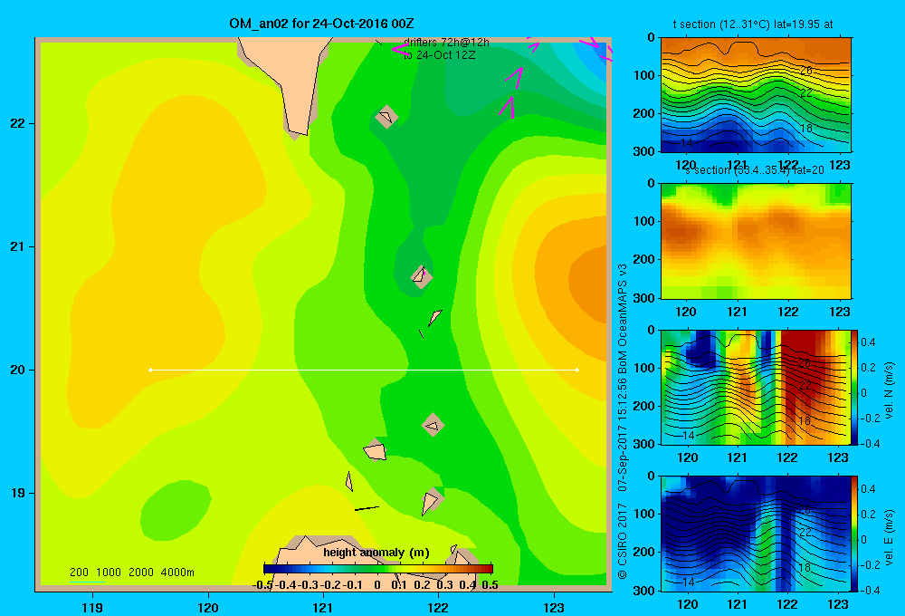Click the 'to 24-Oct 12Z' annotation

pyautogui.click(x=439, y=55)
